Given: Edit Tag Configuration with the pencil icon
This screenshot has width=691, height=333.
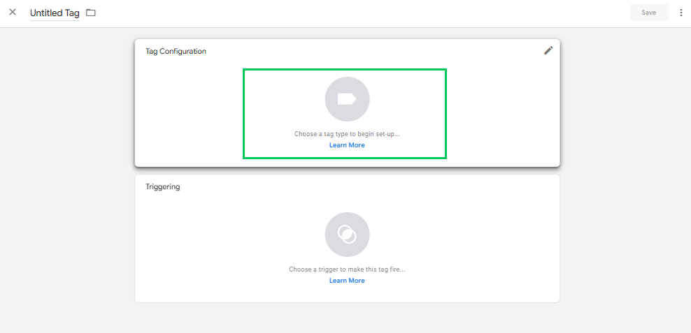Looking at the screenshot, I should click(548, 50).
